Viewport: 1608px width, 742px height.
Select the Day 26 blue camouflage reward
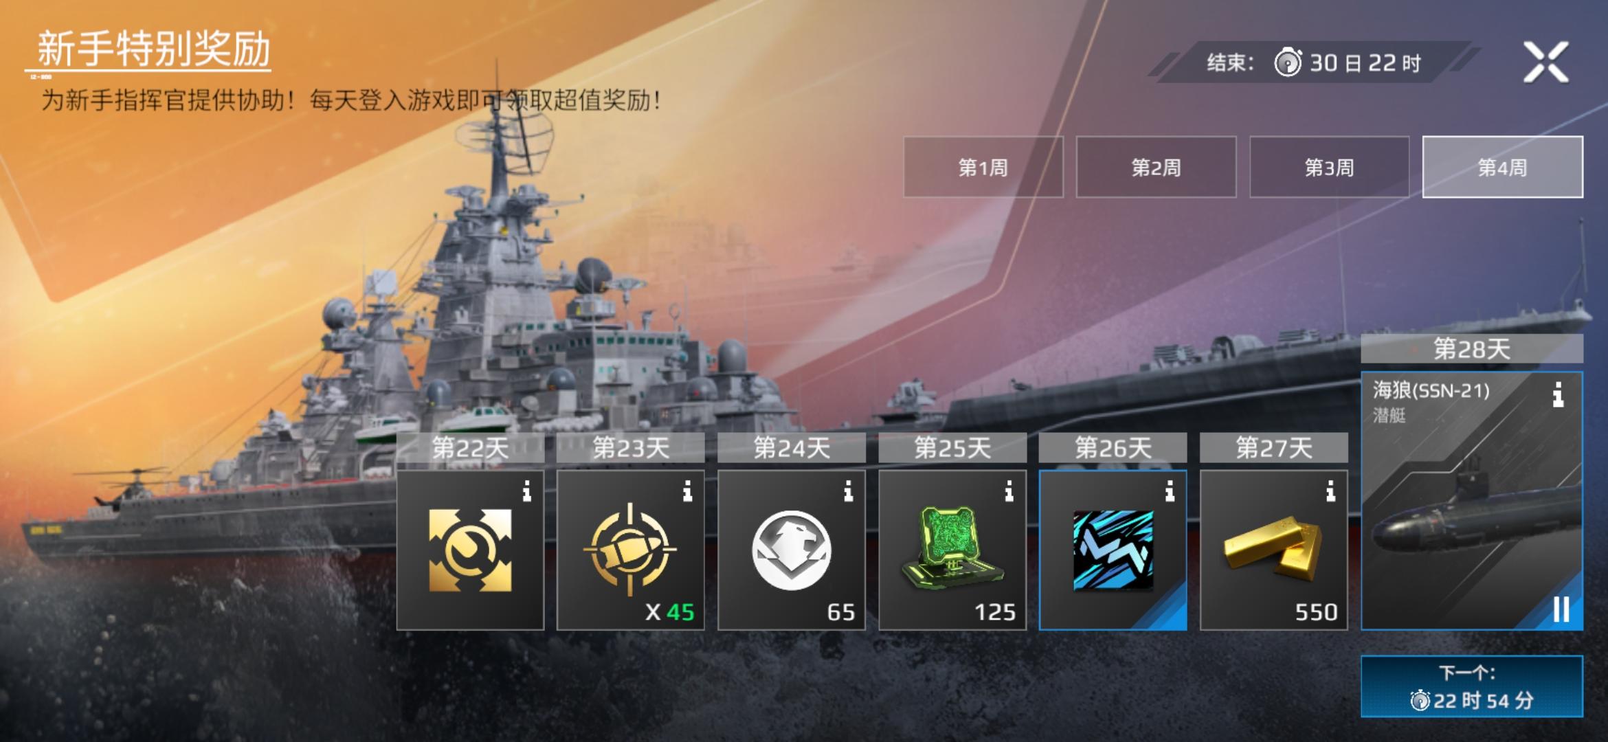(1113, 550)
